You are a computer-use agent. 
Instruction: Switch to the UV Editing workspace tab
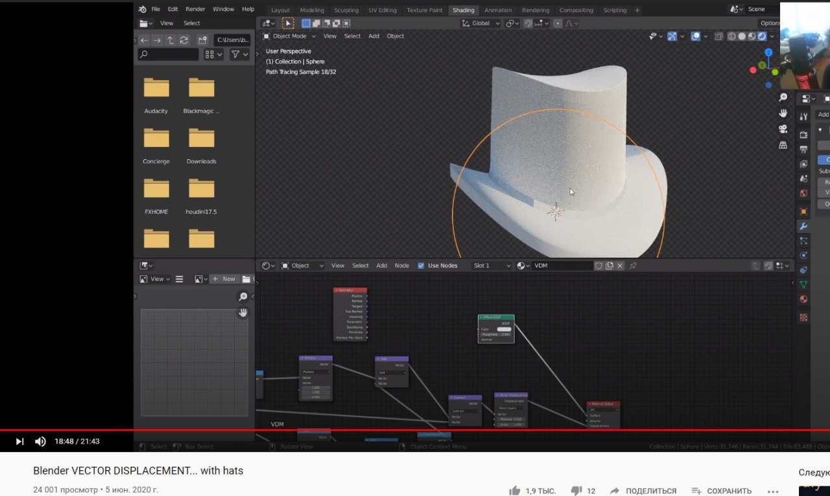[x=383, y=10]
